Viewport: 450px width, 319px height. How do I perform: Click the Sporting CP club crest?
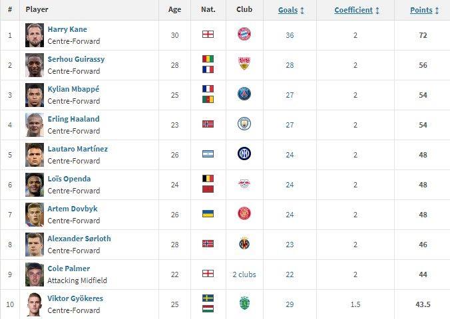pos(244,304)
